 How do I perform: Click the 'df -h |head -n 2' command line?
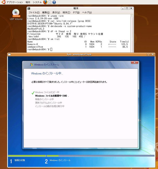pyautogui.click(x=49, y=31)
